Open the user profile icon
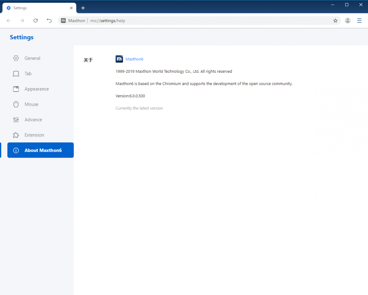368x295 pixels. click(348, 20)
